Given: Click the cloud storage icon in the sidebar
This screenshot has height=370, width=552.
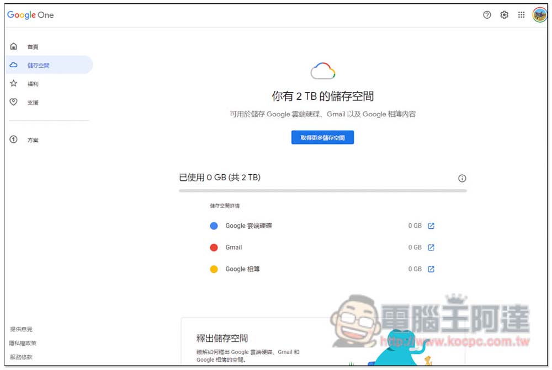Looking at the screenshot, I should tap(13, 65).
